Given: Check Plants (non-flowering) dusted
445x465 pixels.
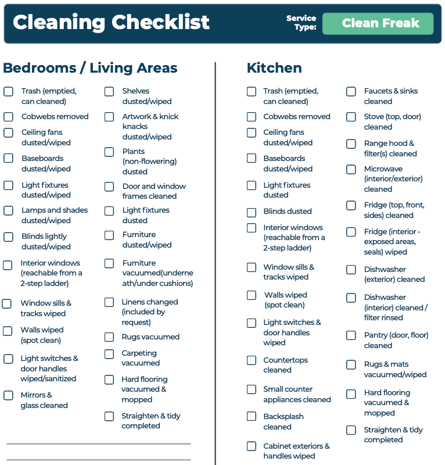Looking at the screenshot, I should tap(109, 152).
